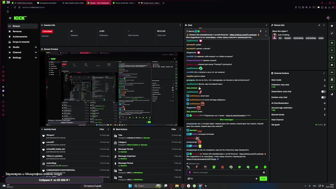336x189 pixels.
Task: Open Activity Feed Filter
Action: (102, 129)
